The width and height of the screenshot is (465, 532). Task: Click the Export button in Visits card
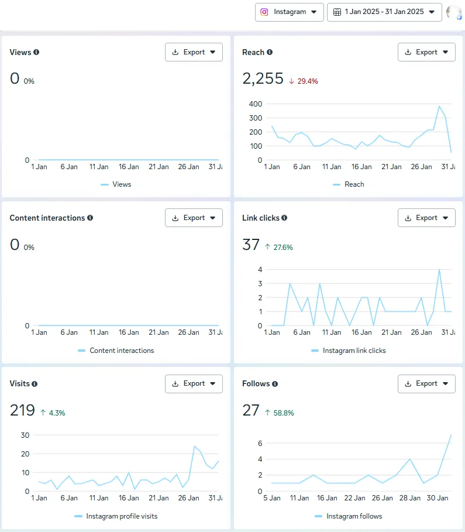click(x=194, y=384)
